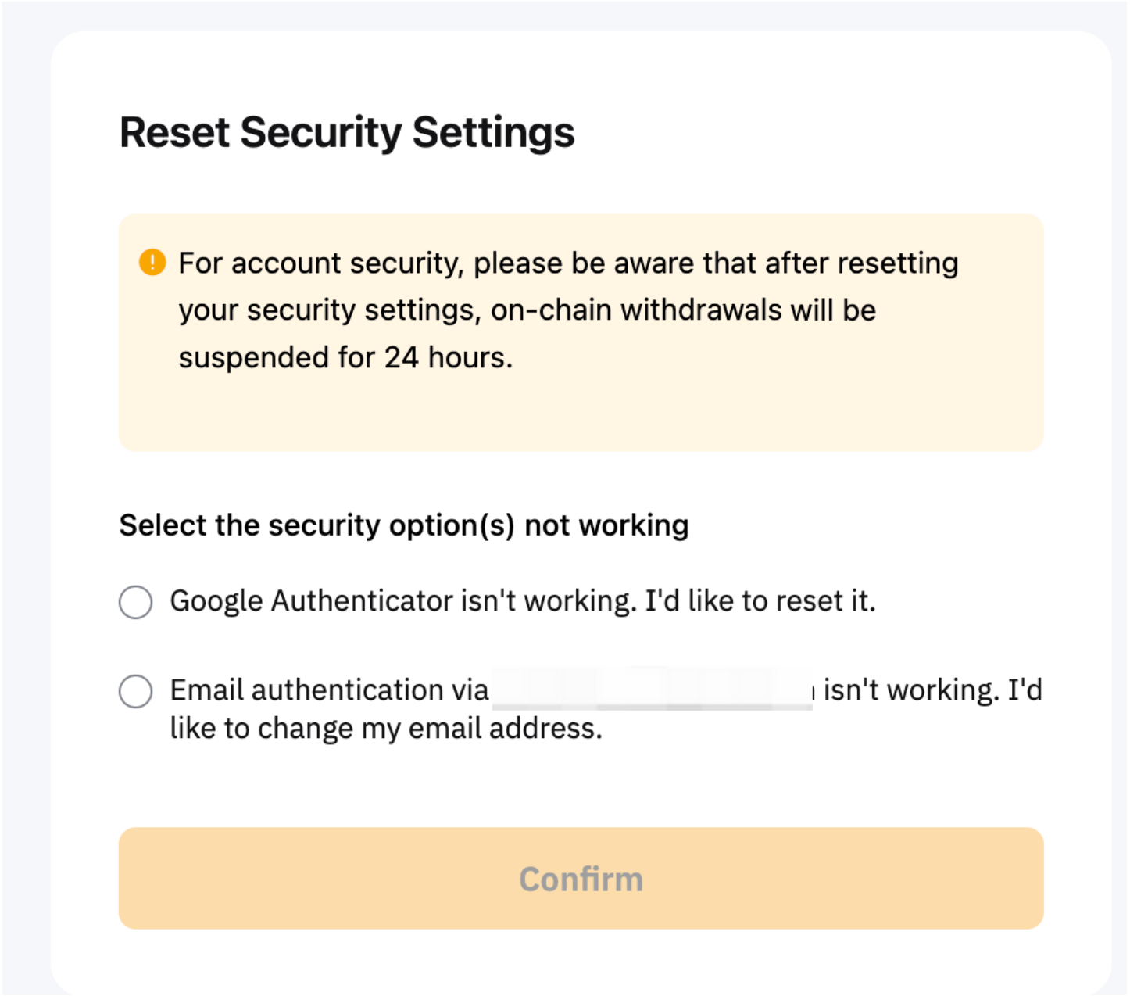Select the Email authentication radio button
Image resolution: width=1130 pixels, height=996 pixels.
135,691
